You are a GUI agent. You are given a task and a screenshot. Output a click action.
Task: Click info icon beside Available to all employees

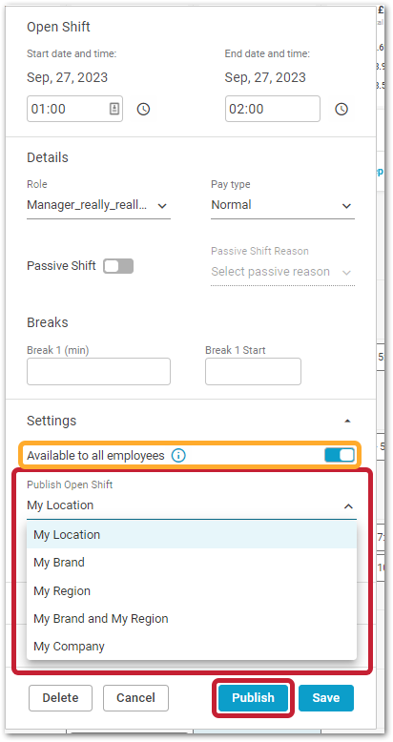point(178,456)
